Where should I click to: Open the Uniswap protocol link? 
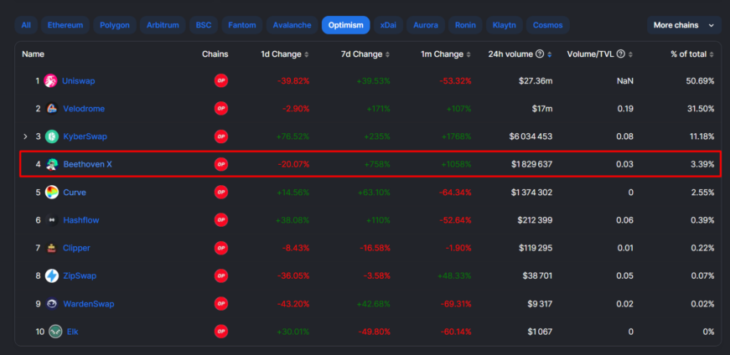(x=79, y=81)
